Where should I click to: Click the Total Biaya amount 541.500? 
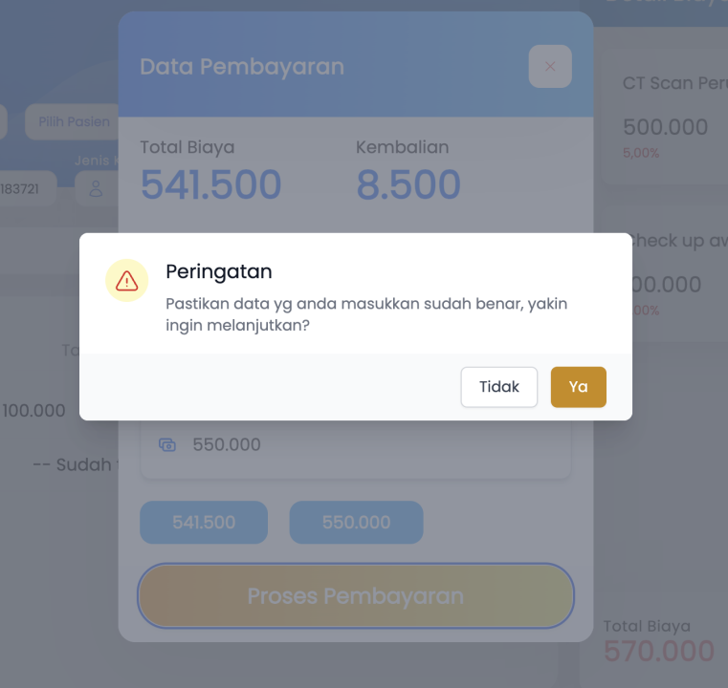coord(210,185)
